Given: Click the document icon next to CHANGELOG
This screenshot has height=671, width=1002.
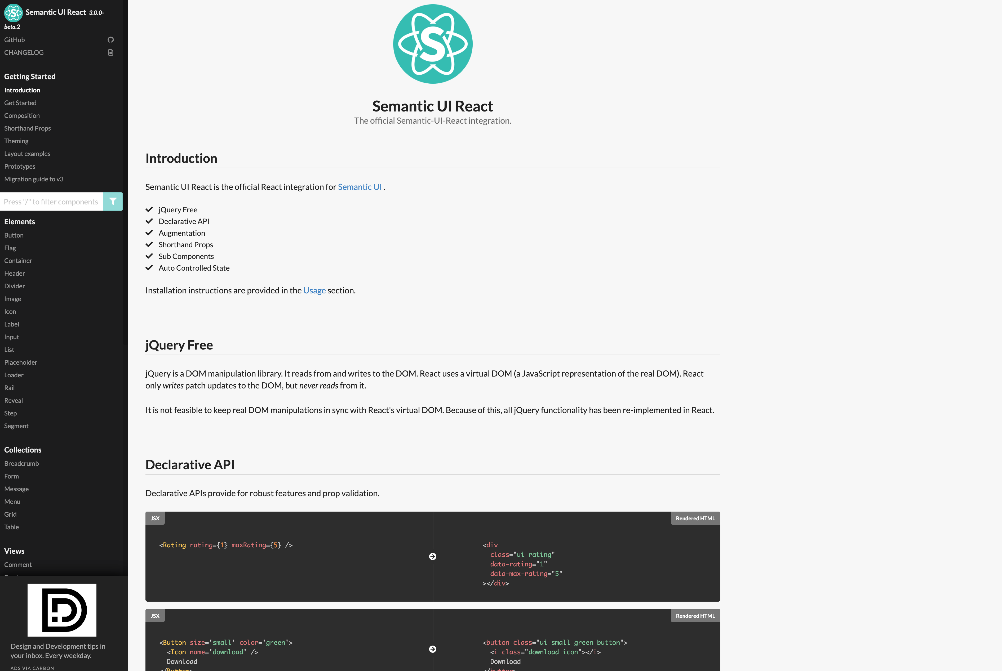Looking at the screenshot, I should (x=110, y=52).
